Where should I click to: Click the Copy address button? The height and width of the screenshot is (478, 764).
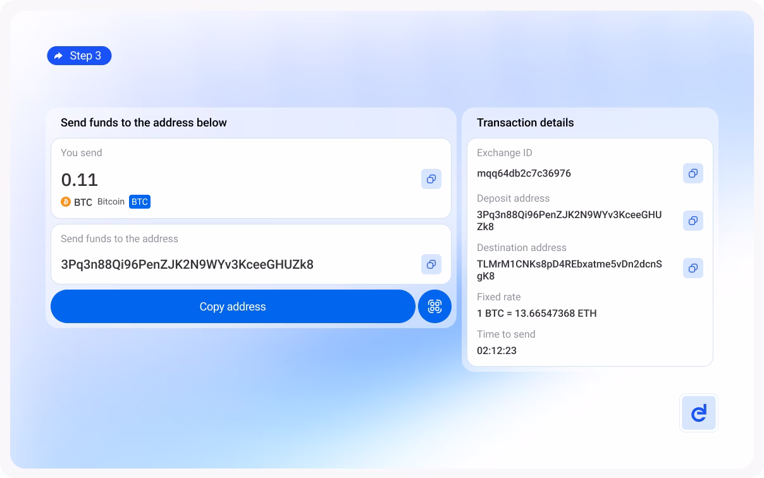(233, 307)
